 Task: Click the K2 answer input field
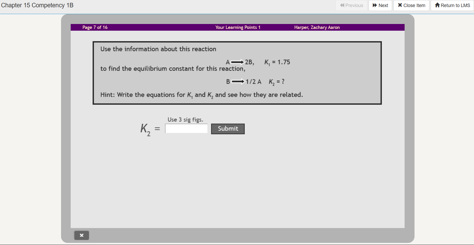186,128
